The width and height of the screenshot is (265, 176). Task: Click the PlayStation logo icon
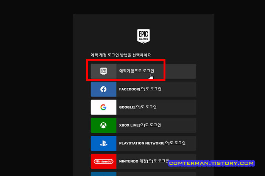click(x=103, y=143)
